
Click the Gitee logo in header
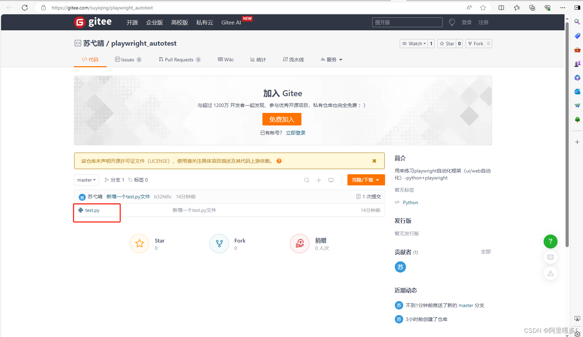93,22
